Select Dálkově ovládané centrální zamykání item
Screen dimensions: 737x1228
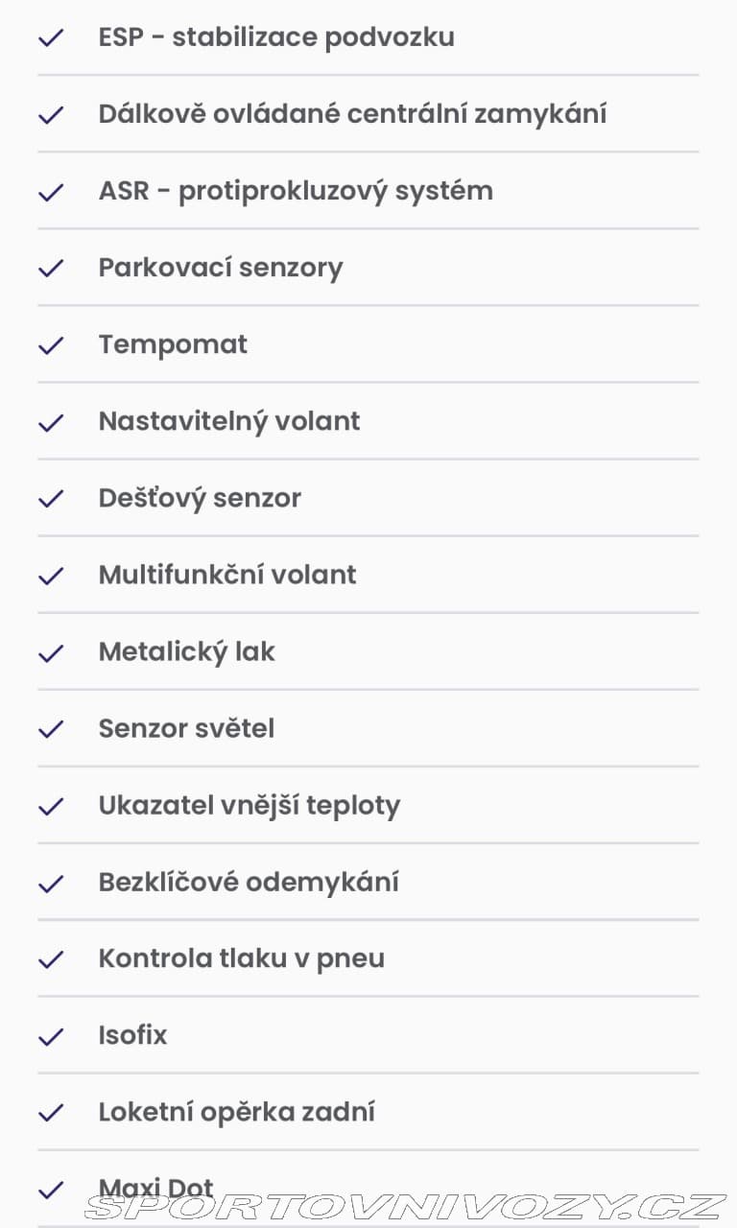pyautogui.click(x=368, y=114)
